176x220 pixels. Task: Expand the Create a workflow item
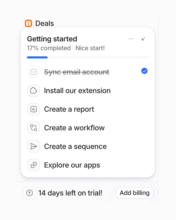tap(74, 128)
